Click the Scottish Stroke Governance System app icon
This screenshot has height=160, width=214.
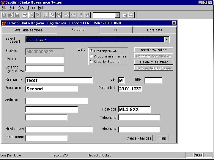click(3, 2)
